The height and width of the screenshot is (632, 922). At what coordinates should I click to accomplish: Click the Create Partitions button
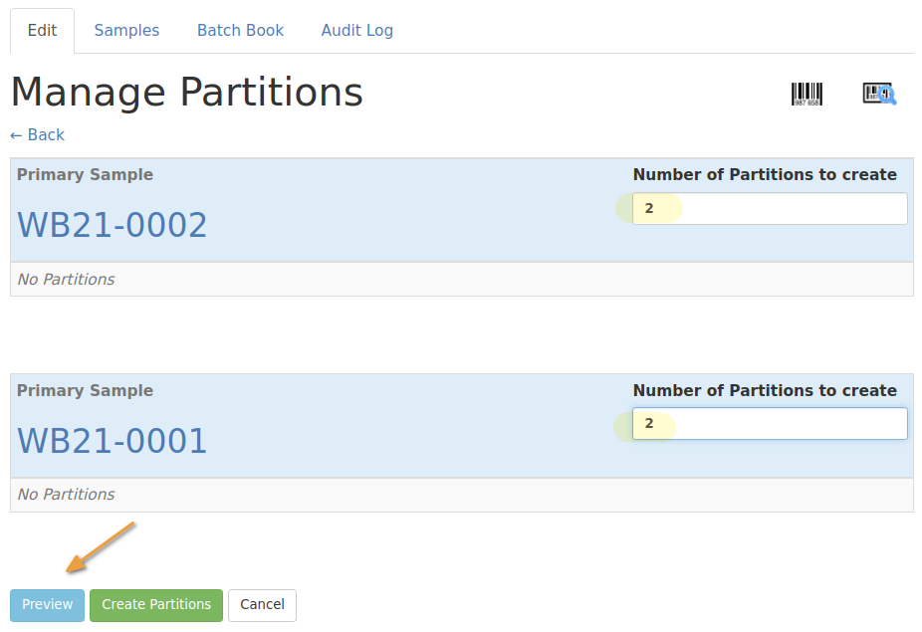point(155,605)
